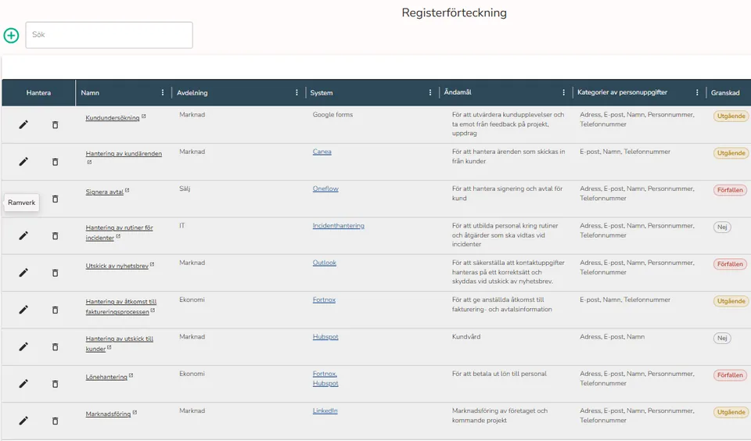Select the Google forms system cell
751x441 pixels.
pyautogui.click(x=333, y=115)
